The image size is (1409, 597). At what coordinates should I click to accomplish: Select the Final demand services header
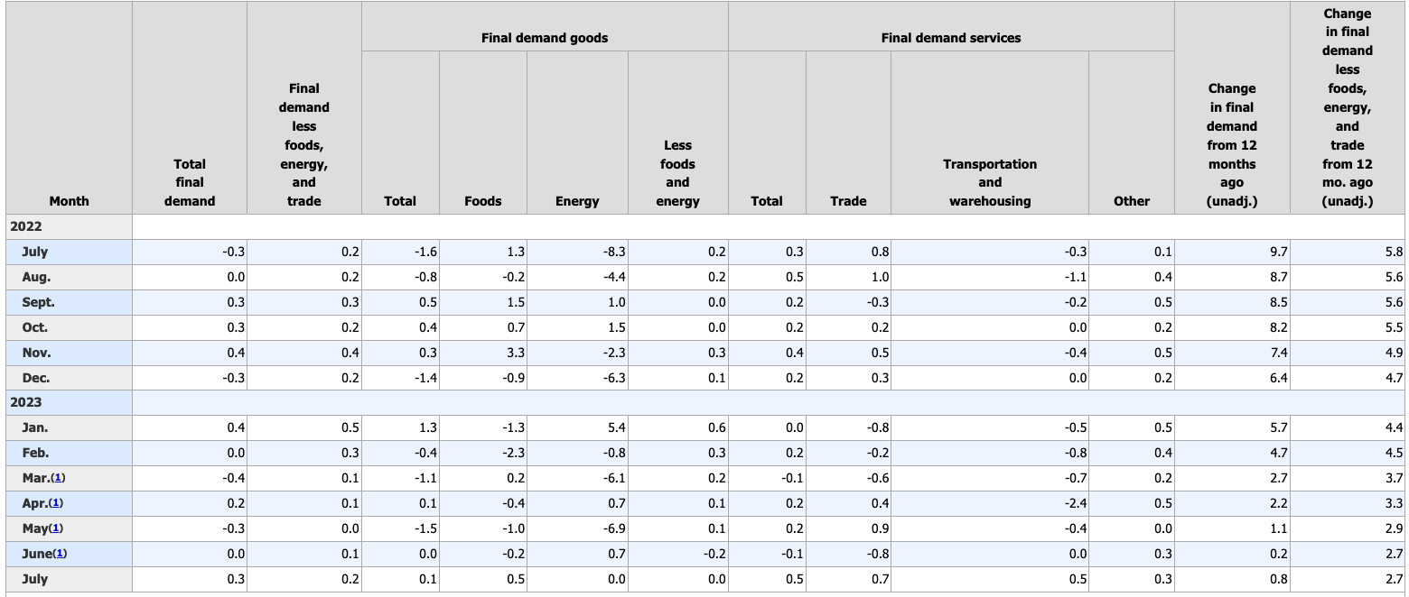tap(950, 38)
